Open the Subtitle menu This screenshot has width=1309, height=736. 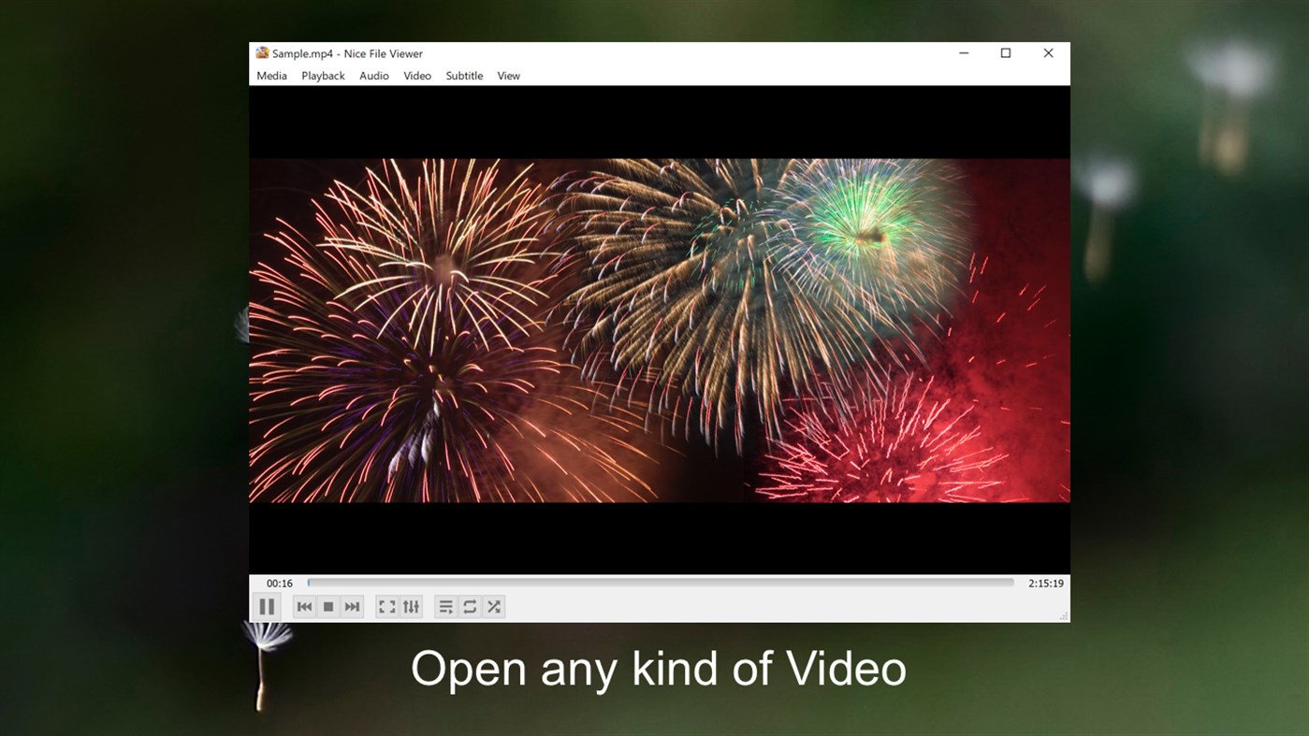click(464, 76)
